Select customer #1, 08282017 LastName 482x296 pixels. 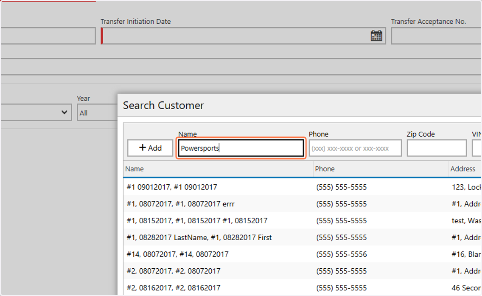tap(302, 238)
